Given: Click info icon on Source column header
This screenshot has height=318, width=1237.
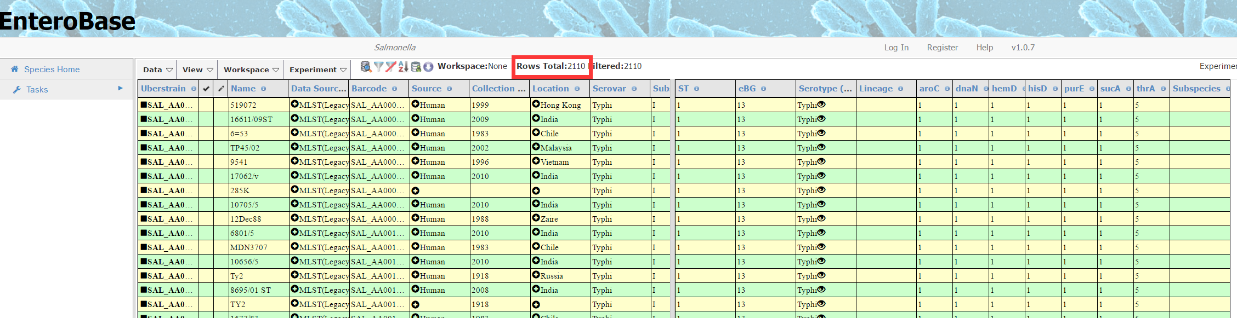Looking at the screenshot, I should click(449, 89).
